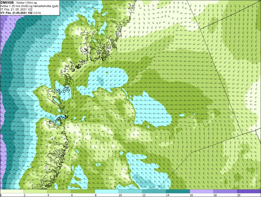Click the '(+3 h)' forecast offset text
Screen dimensions: 261x197
[x=37, y=13]
